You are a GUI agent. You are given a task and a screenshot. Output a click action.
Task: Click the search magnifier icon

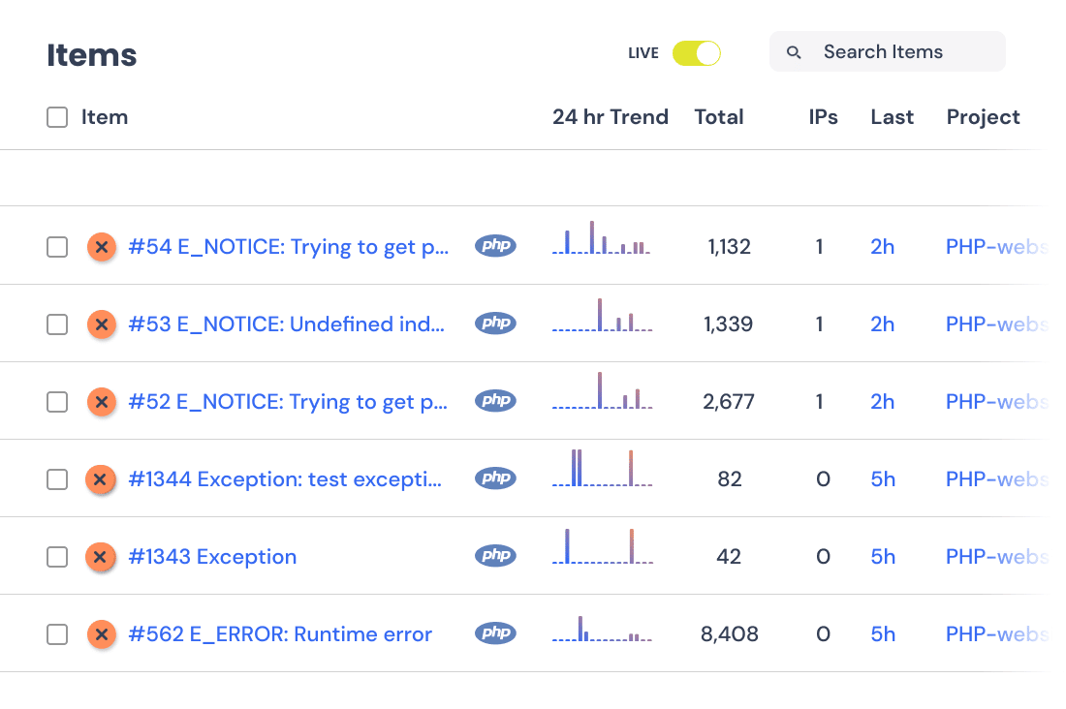(x=794, y=51)
